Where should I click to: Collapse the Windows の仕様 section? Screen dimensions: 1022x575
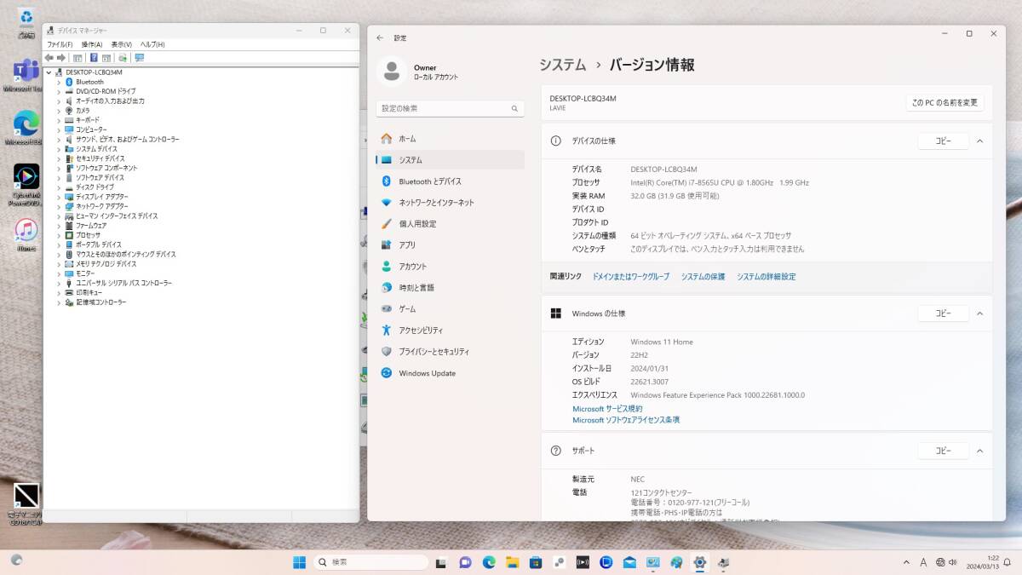tap(979, 313)
